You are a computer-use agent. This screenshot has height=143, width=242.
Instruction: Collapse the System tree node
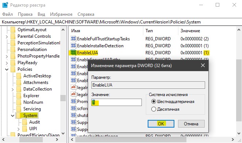(13, 115)
